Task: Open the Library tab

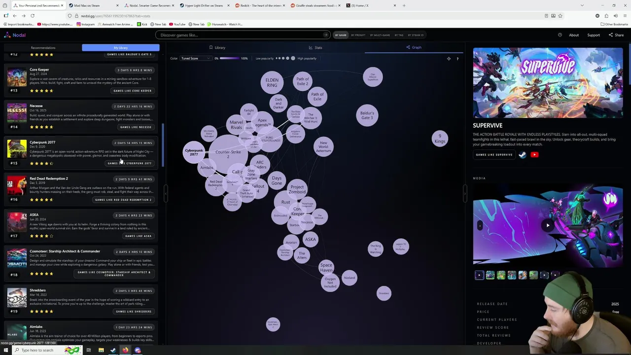Action: pos(217,47)
